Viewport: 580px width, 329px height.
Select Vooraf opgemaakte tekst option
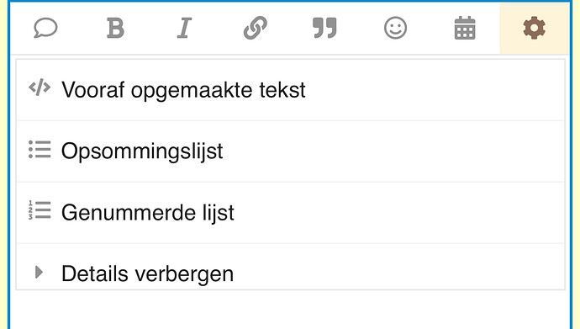[290, 90]
